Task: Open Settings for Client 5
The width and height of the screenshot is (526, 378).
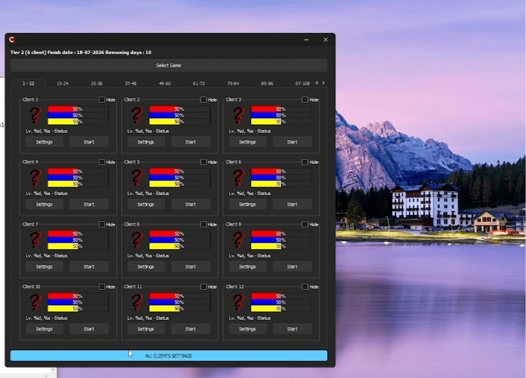Action: click(x=146, y=204)
